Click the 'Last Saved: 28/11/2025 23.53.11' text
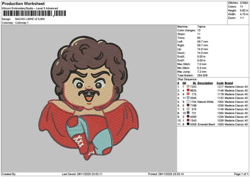 tap(82, 174)
